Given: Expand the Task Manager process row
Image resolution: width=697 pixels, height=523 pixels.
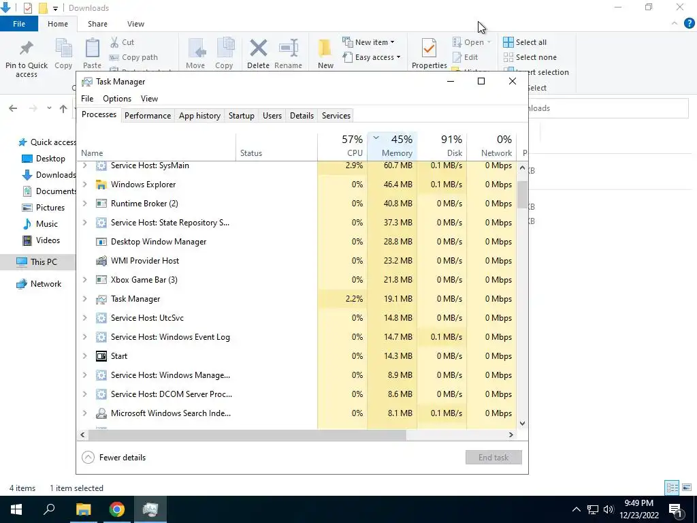Looking at the screenshot, I should click(x=84, y=299).
